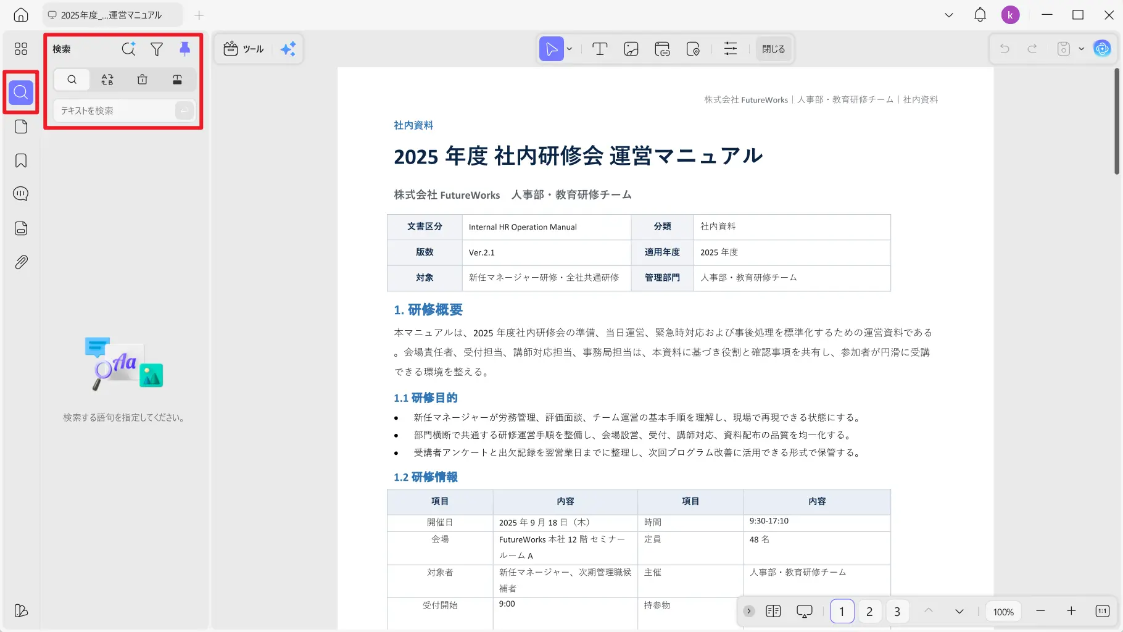Click the vertical document scrollbar thumb
This screenshot has width=1123, height=632.
[x=1116, y=121]
